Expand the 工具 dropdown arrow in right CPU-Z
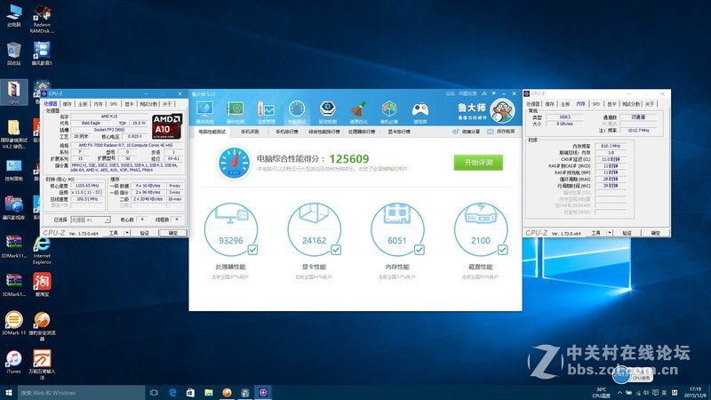Image resolution: width=711 pixels, height=400 pixels. (x=610, y=233)
